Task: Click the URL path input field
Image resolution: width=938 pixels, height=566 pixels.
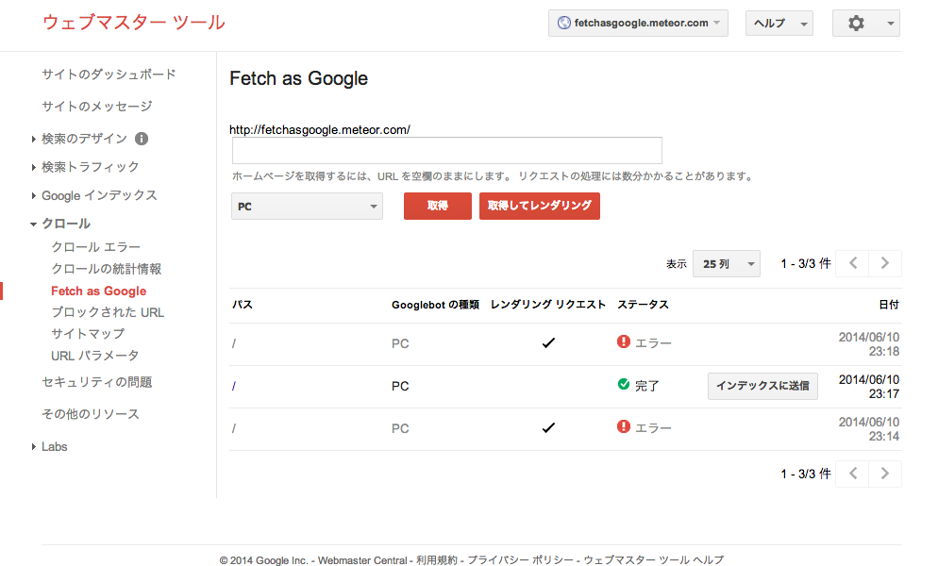Action: 447,150
